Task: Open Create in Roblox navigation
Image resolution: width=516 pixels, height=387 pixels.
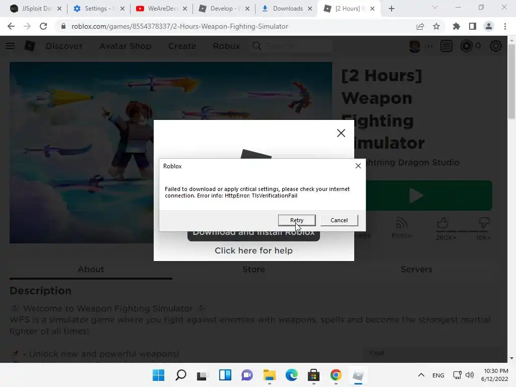Action: [182, 46]
